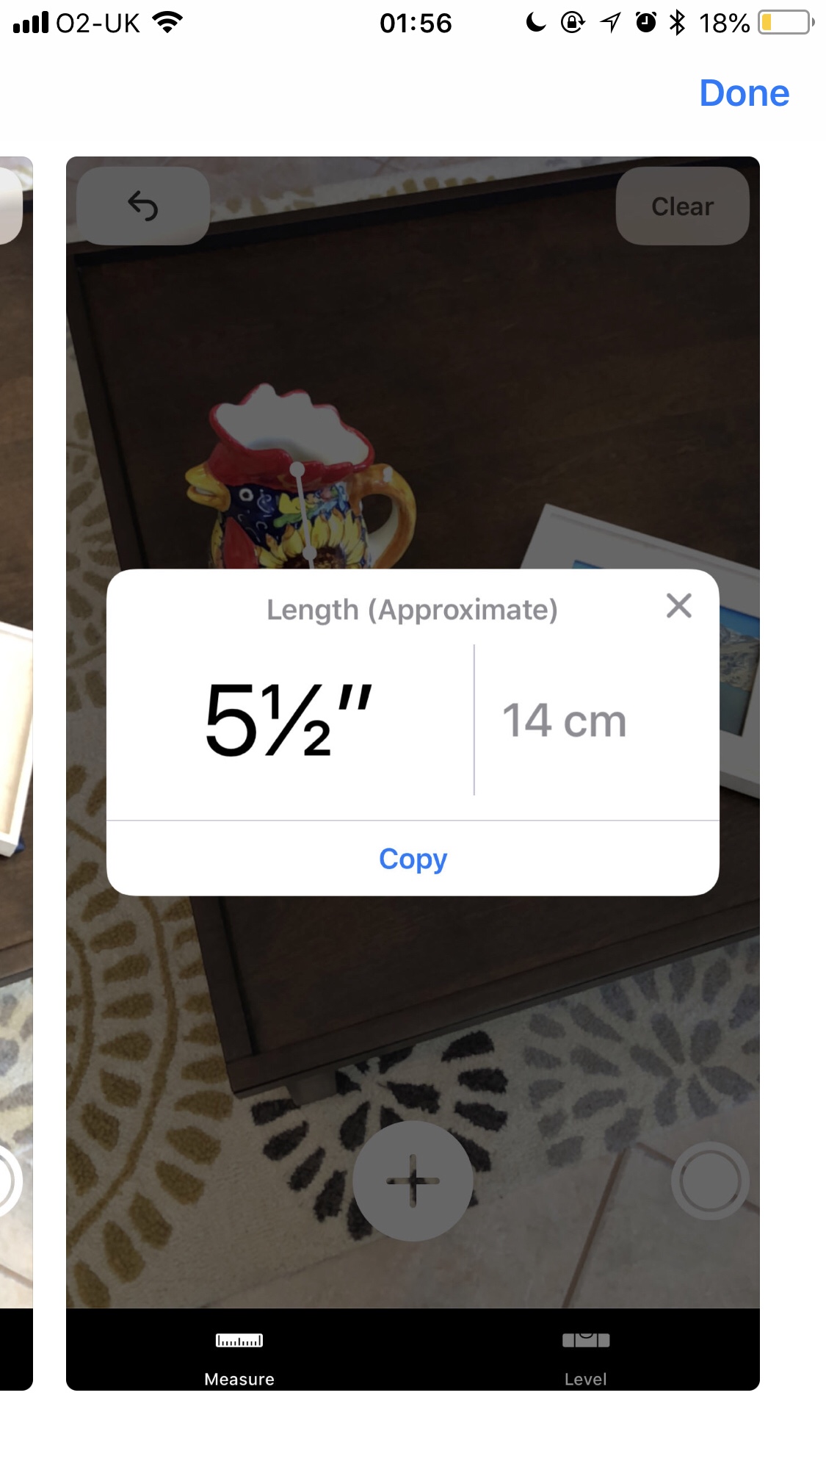
Task: Tap the Bluetooth status icon
Action: 677,23
